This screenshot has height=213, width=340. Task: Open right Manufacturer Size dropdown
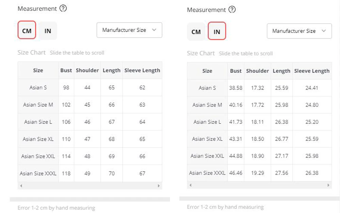pos(299,31)
